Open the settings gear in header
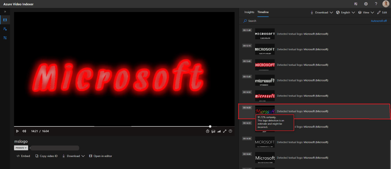 (x=366, y=4)
